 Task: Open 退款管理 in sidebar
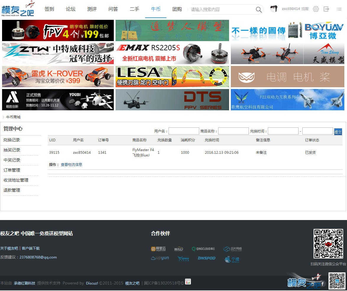point(12,190)
